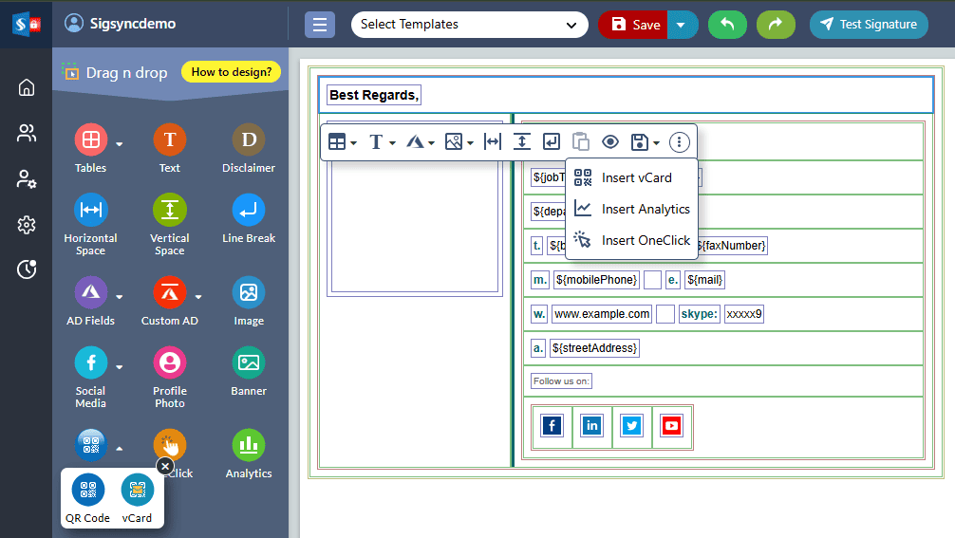The width and height of the screenshot is (955, 538).
Task: Open the Select Templates dropdown
Action: coord(469,25)
